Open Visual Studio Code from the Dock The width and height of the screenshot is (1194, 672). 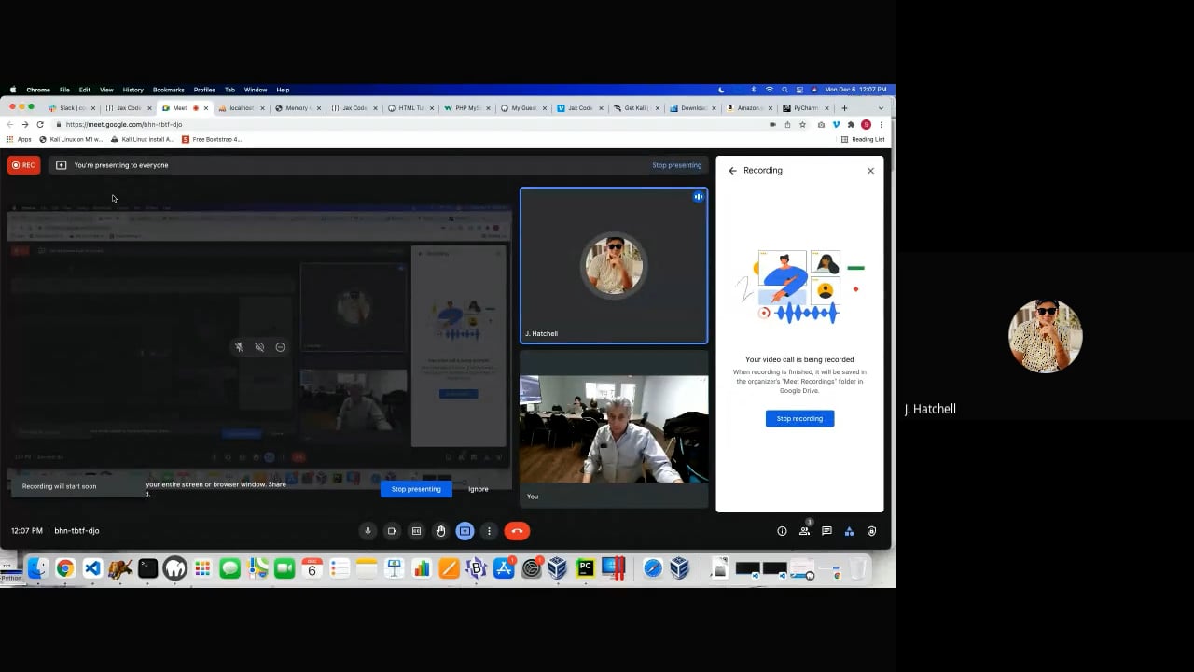92,568
